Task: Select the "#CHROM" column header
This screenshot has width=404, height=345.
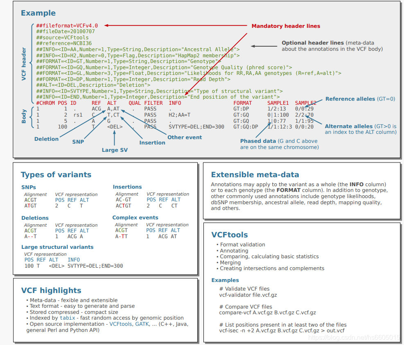Action: [x=45, y=103]
